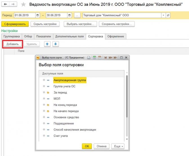
Task: Go forward with the right arrow button
Action: (13, 4)
